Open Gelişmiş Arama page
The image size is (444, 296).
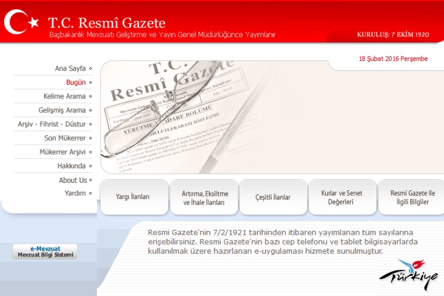62,110
